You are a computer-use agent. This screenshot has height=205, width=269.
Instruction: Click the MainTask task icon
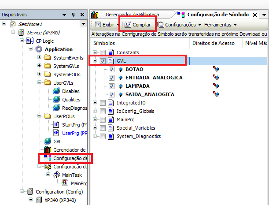pos(56,175)
